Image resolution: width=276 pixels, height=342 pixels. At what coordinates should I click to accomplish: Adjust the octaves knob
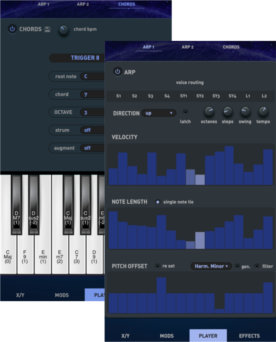tap(209, 112)
